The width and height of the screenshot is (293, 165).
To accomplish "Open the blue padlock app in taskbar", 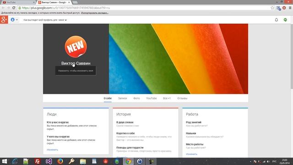I will pos(140,161).
